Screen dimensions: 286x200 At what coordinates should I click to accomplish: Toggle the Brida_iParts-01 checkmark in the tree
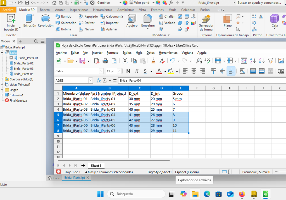point(11,58)
